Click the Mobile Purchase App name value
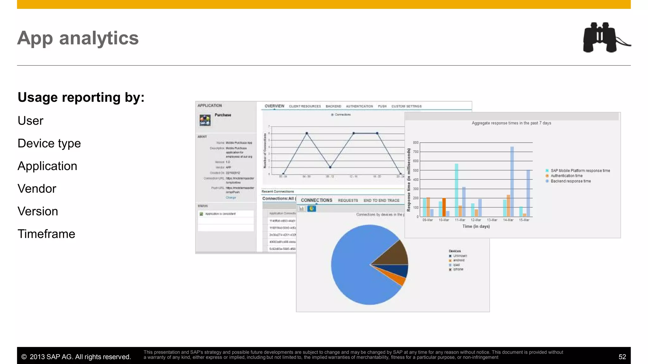The height and width of the screenshot is (364, 648). coord(239,143)
